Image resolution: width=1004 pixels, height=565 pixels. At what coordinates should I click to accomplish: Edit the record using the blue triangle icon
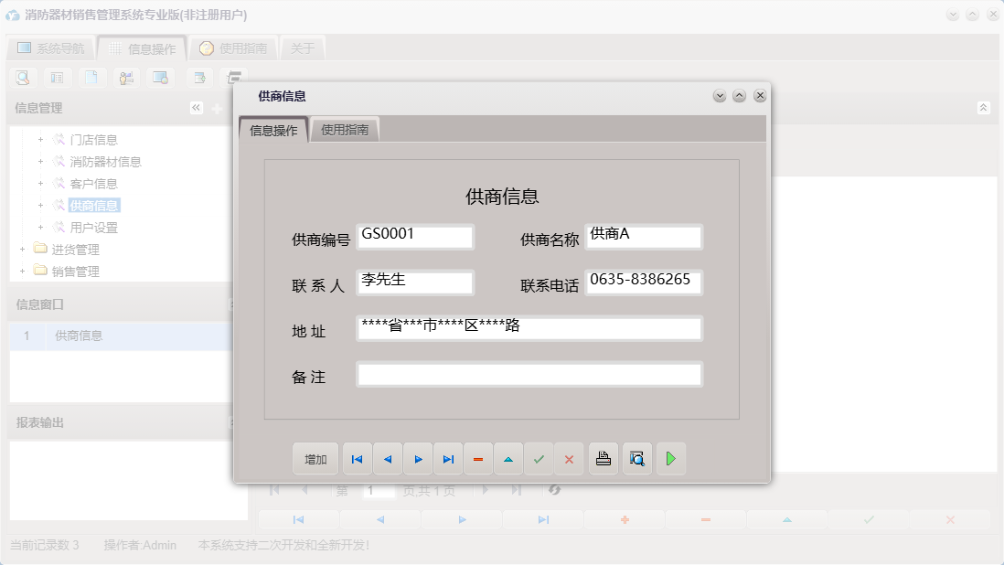pos(508,458)
